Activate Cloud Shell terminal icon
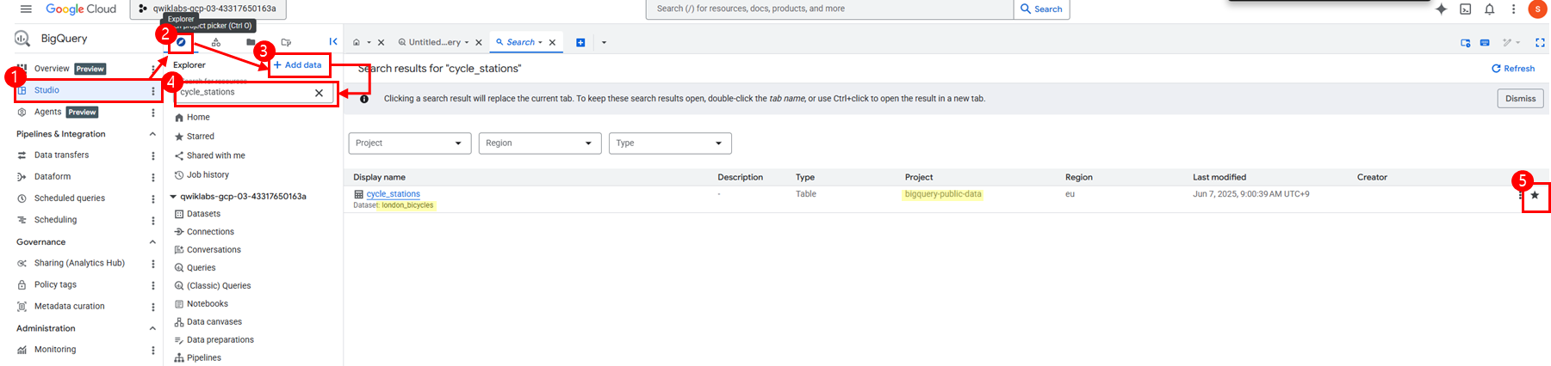 tap(1465, 9)
